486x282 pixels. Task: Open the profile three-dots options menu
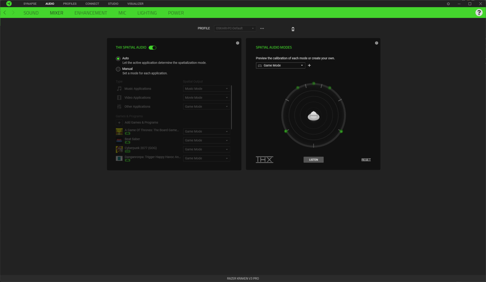(x=262, y=28)
